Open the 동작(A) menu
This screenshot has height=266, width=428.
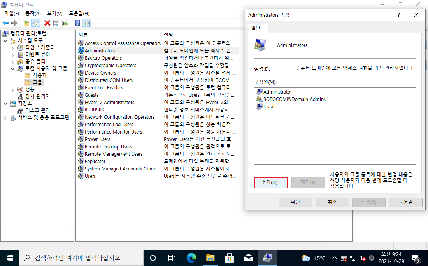coord(33,13)
